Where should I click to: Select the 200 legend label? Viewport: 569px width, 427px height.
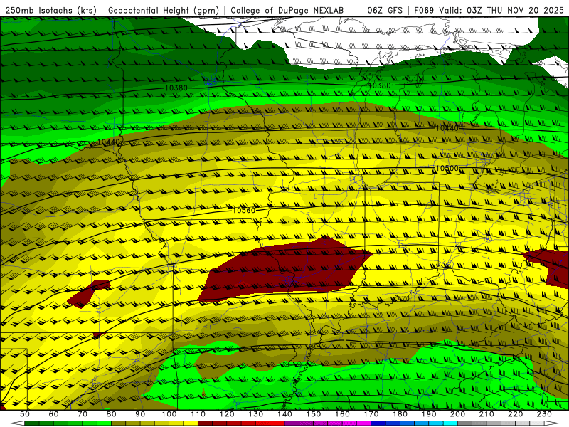[457, 414]
